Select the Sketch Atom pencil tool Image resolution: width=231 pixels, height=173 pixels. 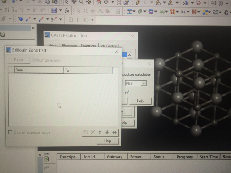pyautogui.click(x=138, y=3)
